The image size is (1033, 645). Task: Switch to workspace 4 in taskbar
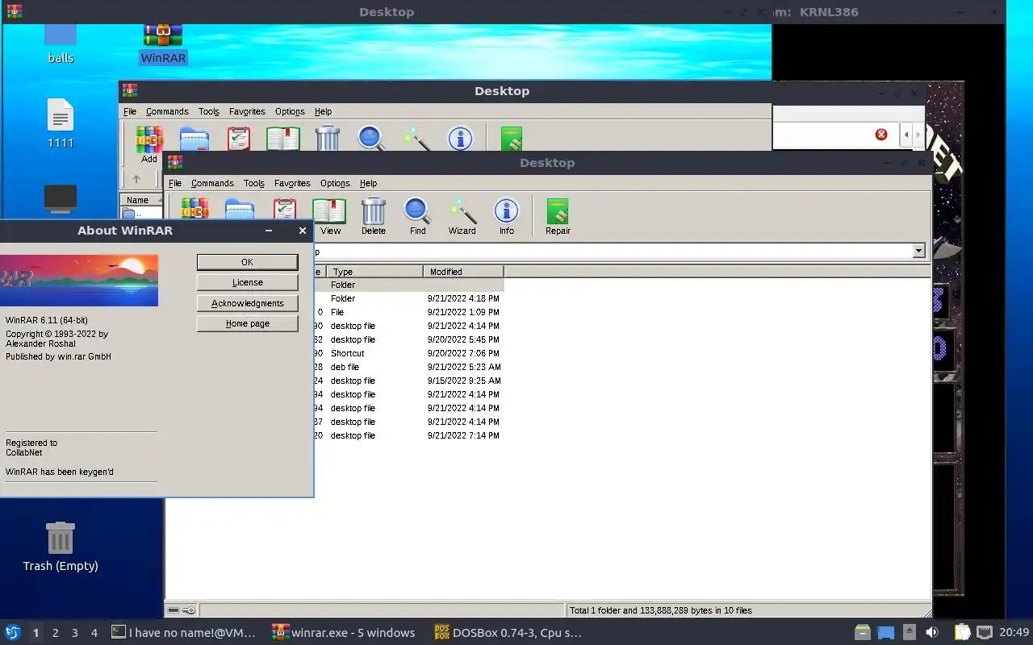click(x=94, y=633)
